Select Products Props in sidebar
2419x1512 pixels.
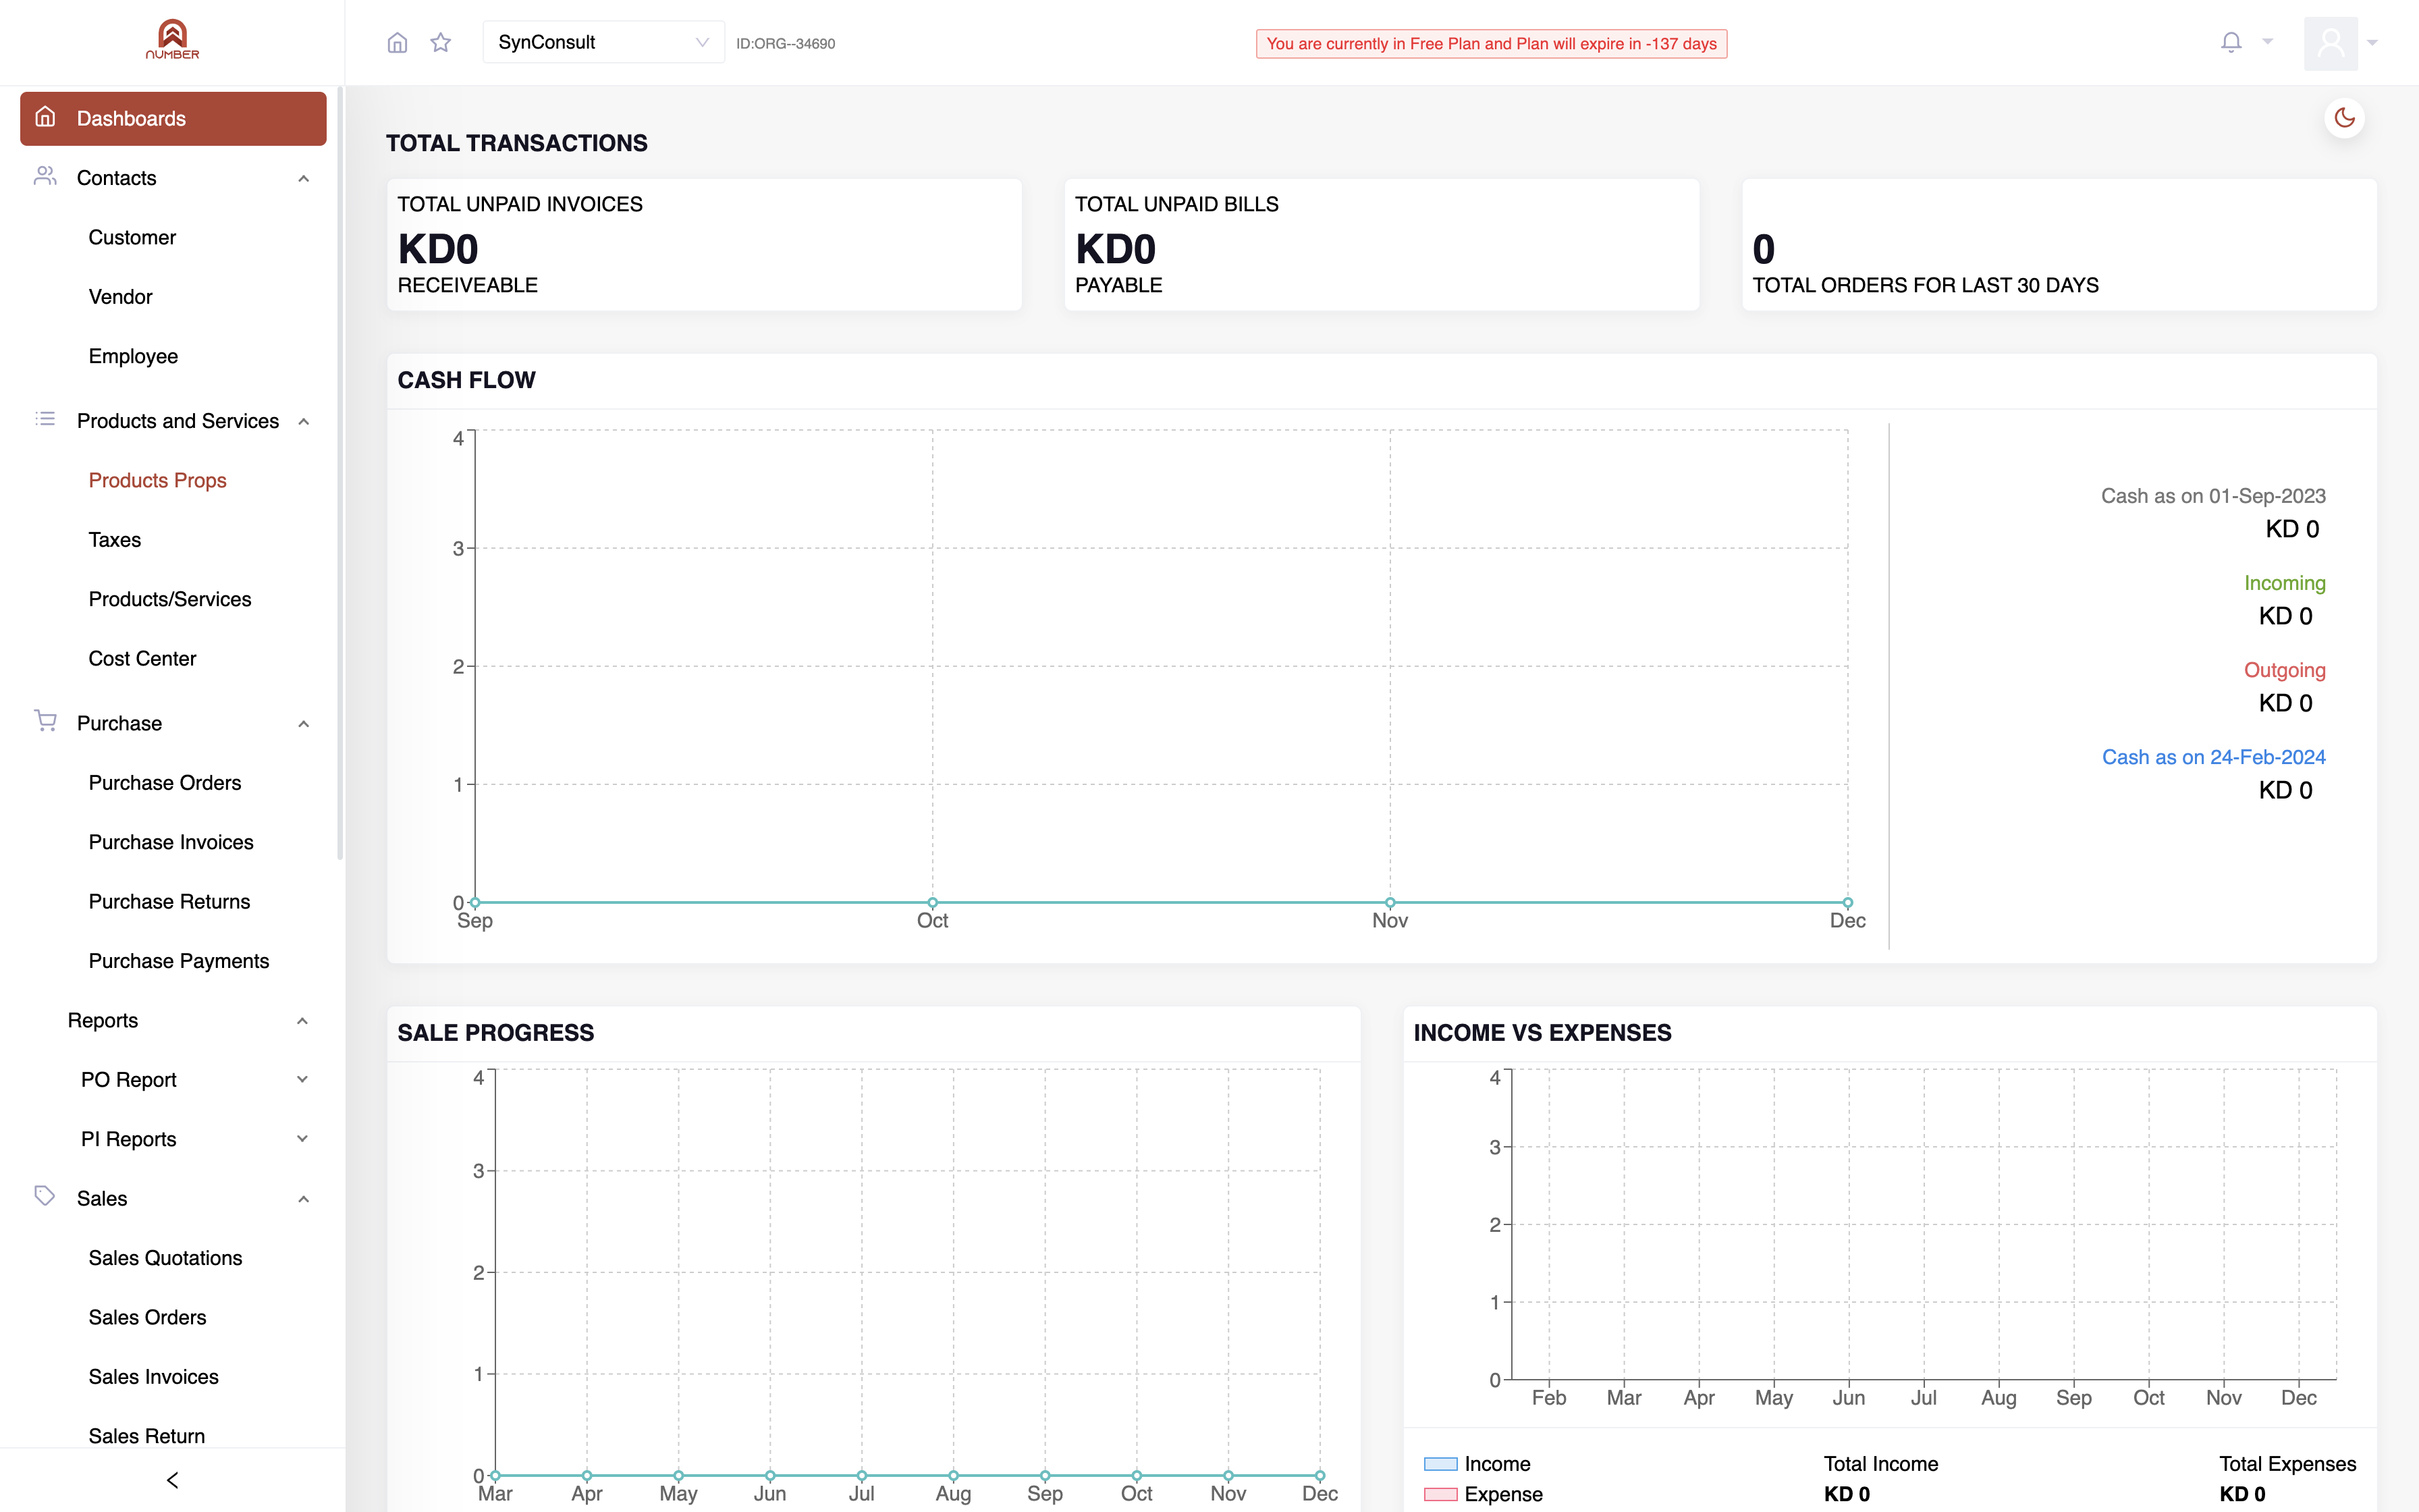pyautogui.click(x=157, y=480)
